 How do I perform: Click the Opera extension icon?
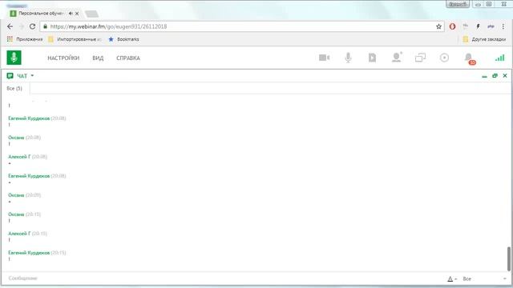(x=452, y=26)
